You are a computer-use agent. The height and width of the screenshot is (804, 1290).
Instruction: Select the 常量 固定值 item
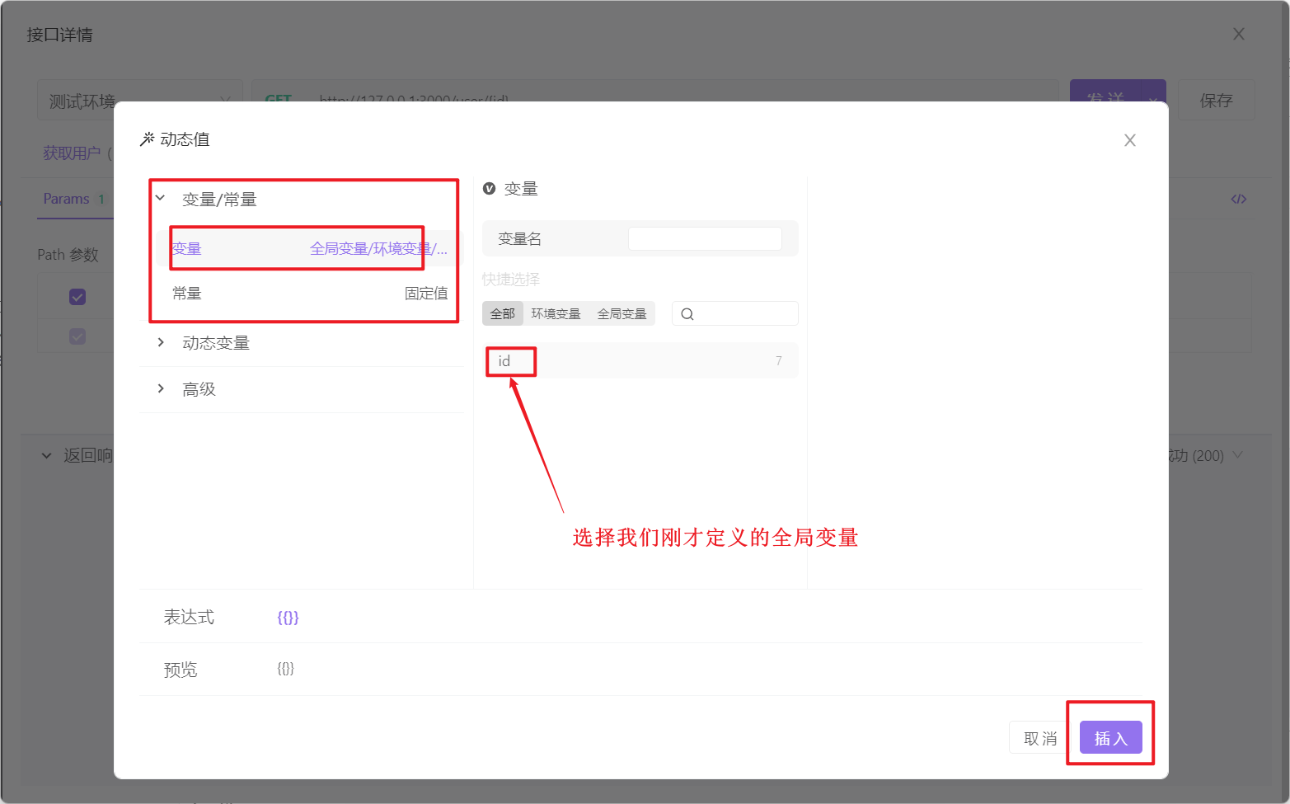pyautogui.click(x=309, y=294)
